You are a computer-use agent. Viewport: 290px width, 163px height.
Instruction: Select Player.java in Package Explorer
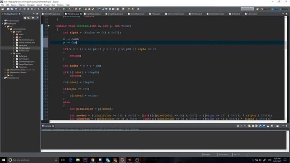pos(23,67)
